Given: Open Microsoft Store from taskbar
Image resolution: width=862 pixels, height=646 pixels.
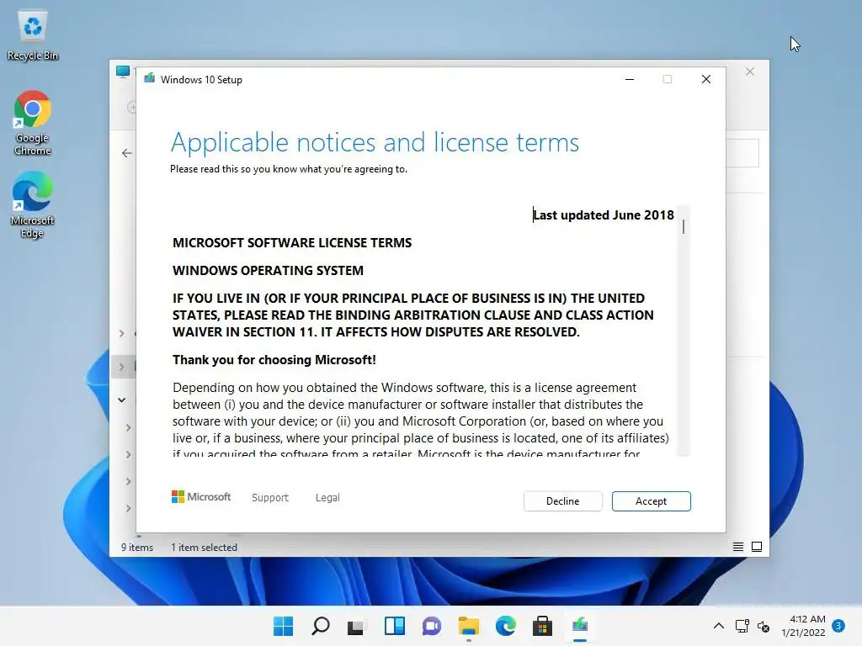Looking at the screenshot, I should coord(542,626).
